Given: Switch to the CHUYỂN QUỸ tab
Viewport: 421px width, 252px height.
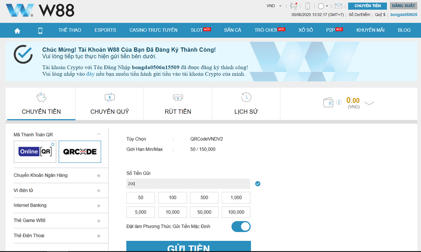Looking at the screenshot, I should 109,104.
